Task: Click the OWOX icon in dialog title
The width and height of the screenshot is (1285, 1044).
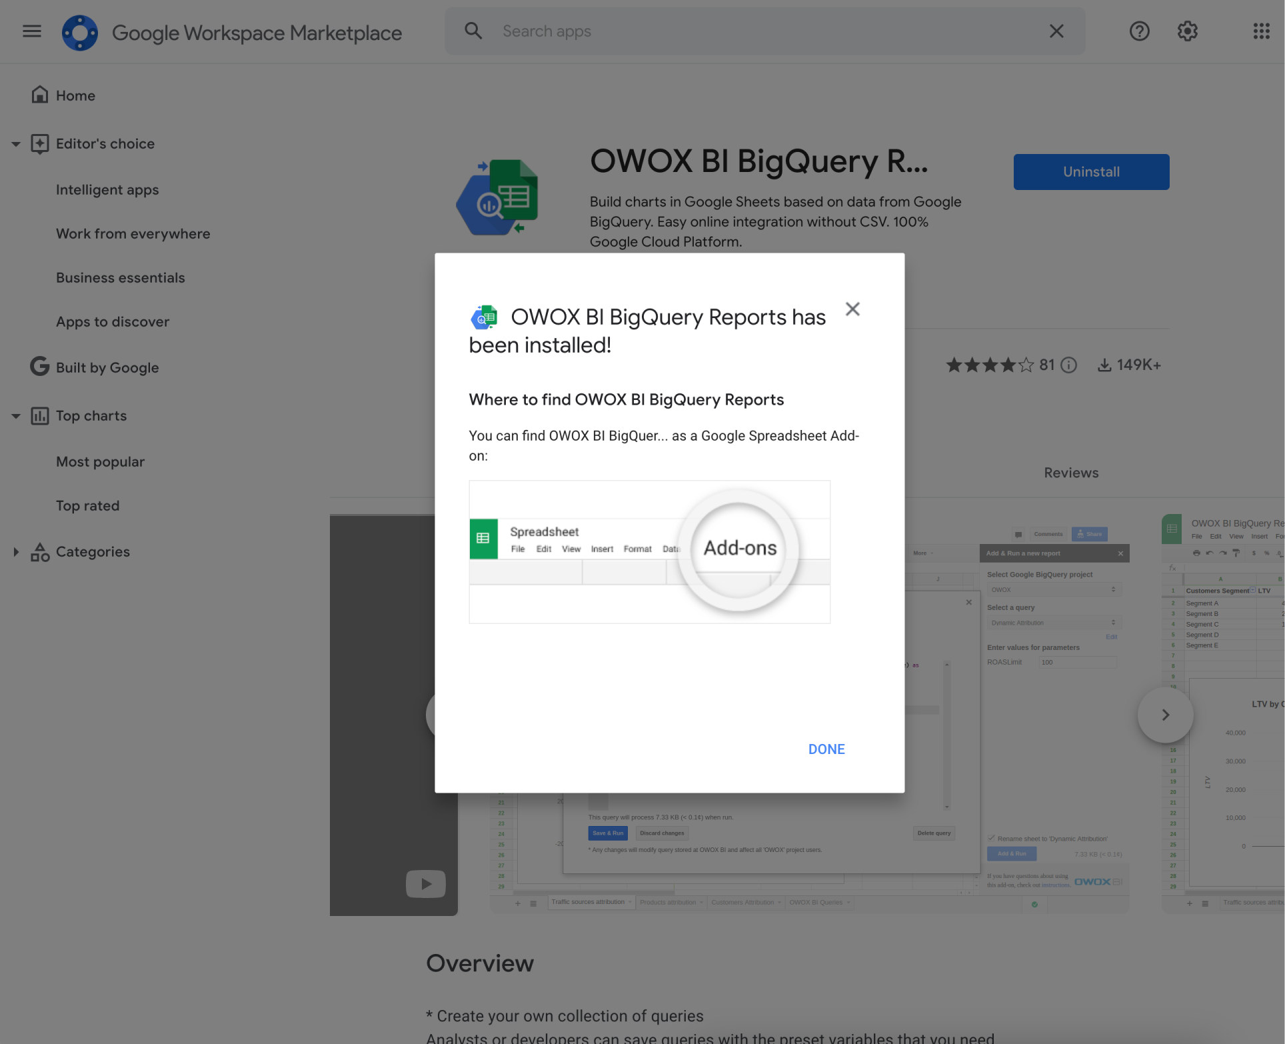Action: click(484, 317)
